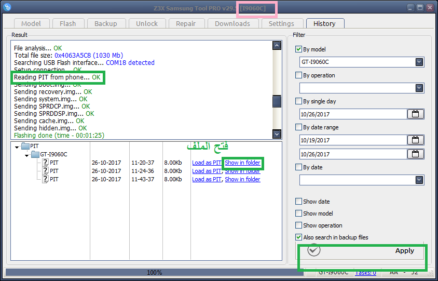
Task: Open the By date dropdown
Action: [x=419, y=180]
